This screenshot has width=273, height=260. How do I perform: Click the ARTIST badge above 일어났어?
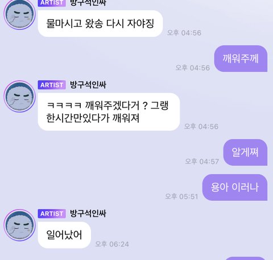click(x=52, y=214)
